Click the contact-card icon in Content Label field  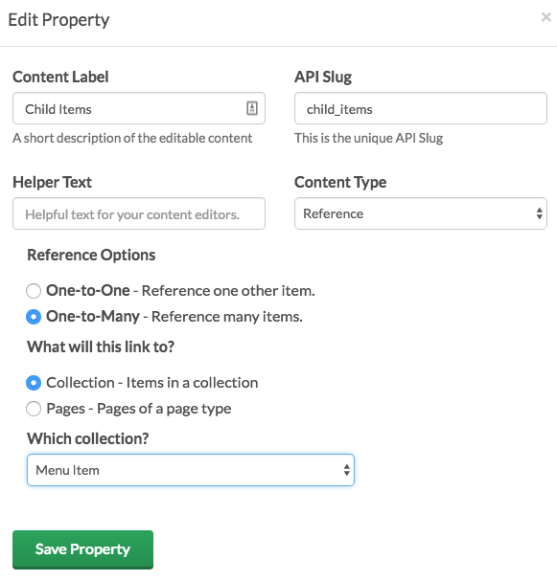click(x=252, y=108)
